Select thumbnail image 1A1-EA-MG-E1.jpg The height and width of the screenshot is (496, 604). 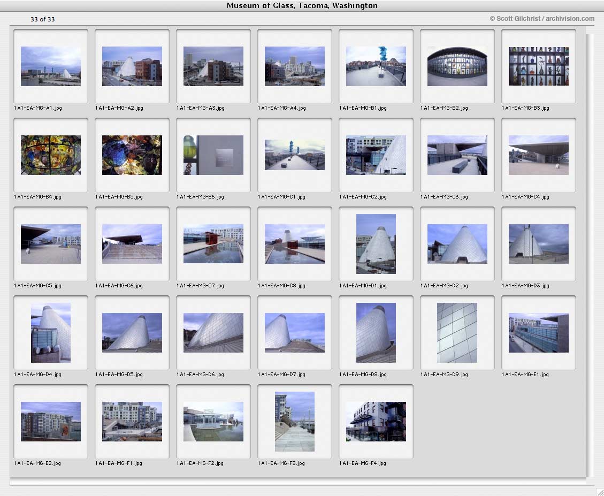539,333
